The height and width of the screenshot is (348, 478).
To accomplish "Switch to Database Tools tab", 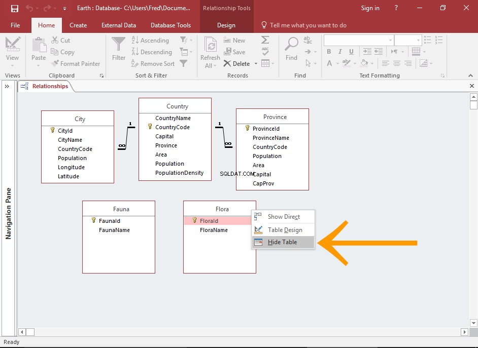I will tap(170, 25).
